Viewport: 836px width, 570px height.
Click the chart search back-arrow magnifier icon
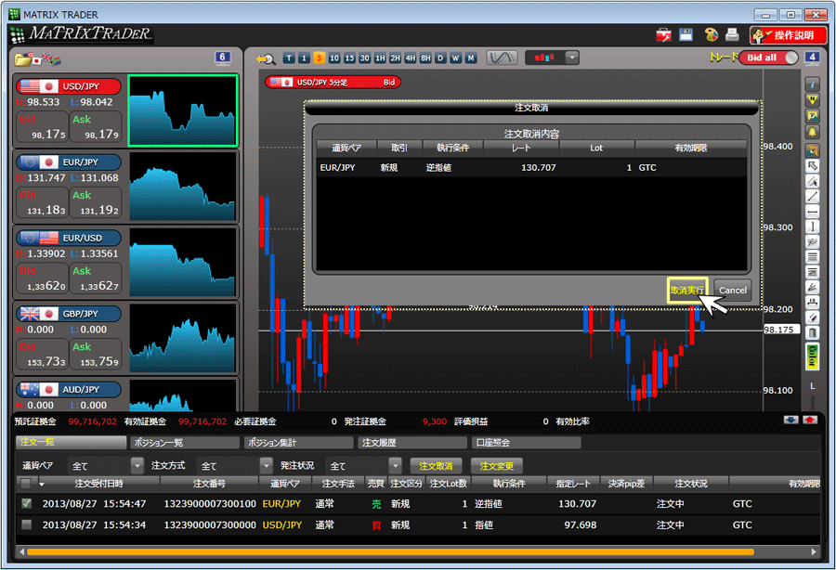pos(266,58)
